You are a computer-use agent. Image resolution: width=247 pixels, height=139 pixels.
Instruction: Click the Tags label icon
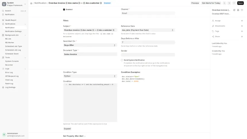pyautogui.click(x=213, y=31)
